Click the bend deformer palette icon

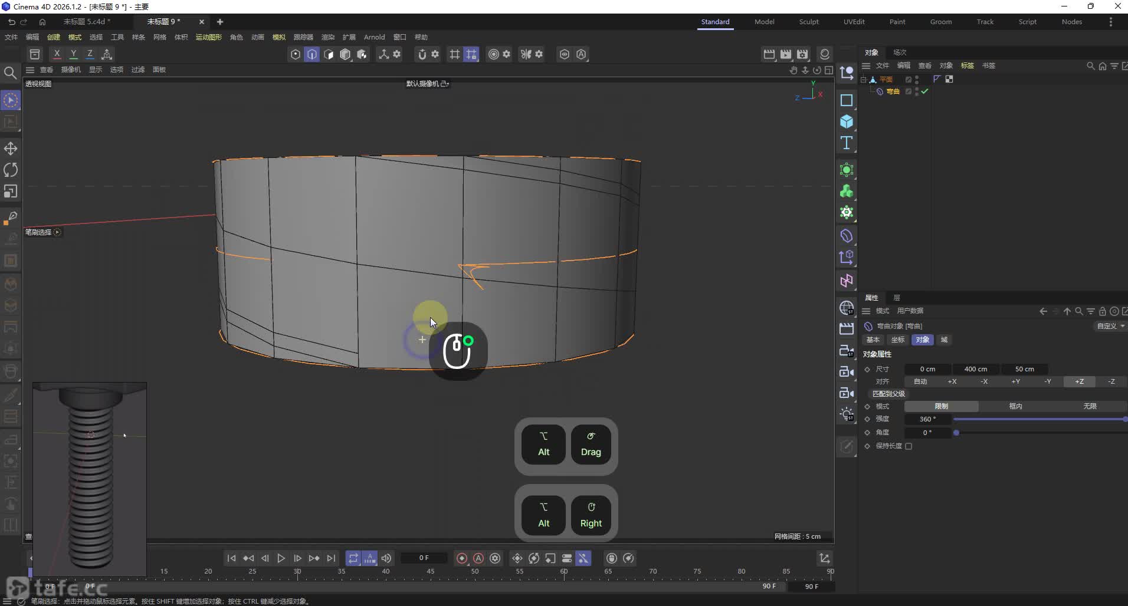pyautogui.click(x=847, y=236)
